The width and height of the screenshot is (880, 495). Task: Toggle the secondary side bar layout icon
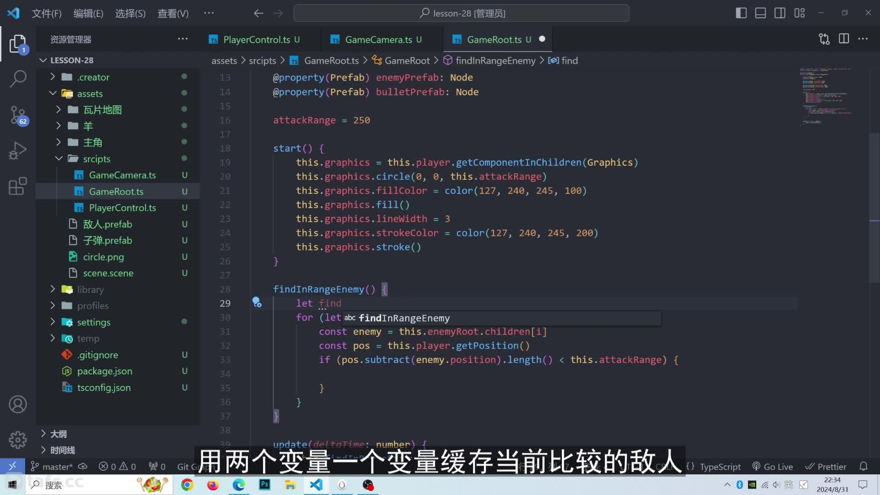point(780,13)
